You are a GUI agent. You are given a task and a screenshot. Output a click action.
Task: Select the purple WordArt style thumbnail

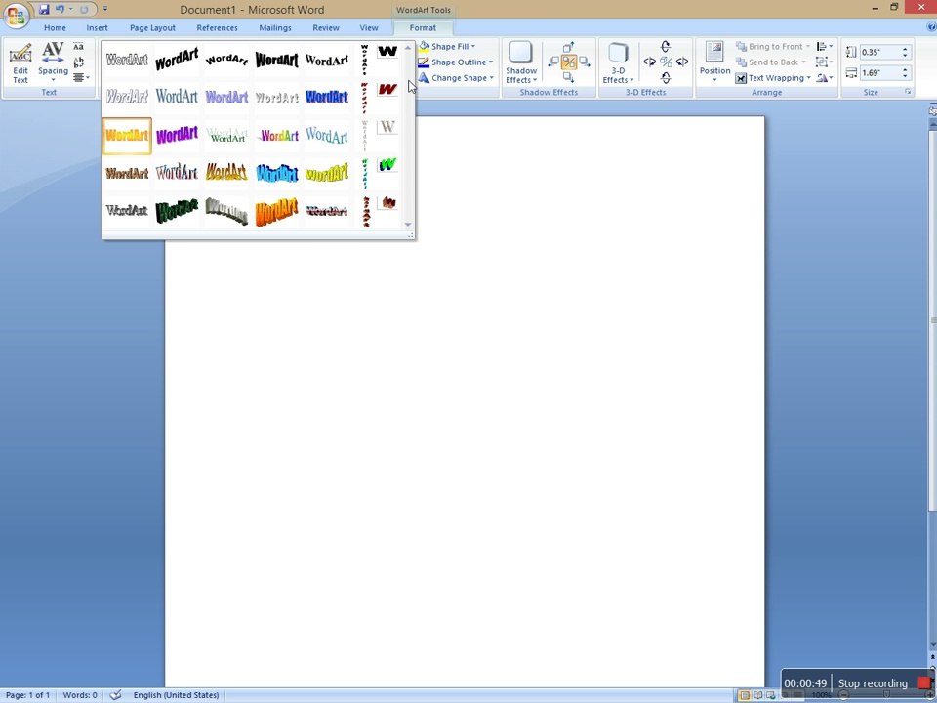177,136
